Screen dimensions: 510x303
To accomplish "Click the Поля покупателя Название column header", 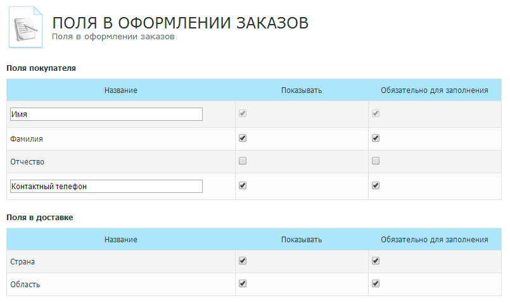I will pos(121,90).
